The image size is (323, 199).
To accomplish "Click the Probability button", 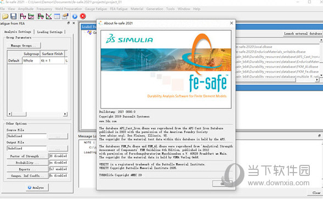I will [27, 163].
